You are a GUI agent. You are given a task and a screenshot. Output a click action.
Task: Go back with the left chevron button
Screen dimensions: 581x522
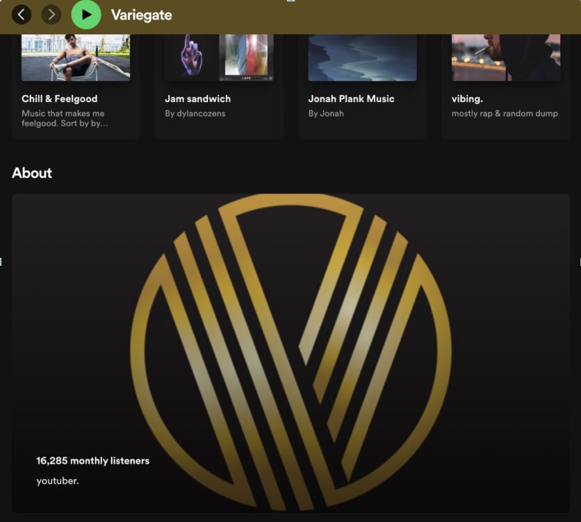click(22, 15)
